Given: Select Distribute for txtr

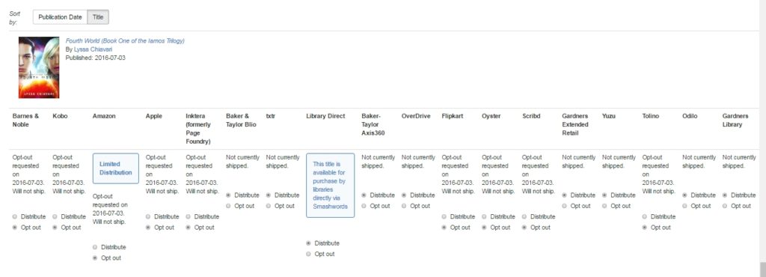Looking at the screenshot, I should (x=269, y=195).
